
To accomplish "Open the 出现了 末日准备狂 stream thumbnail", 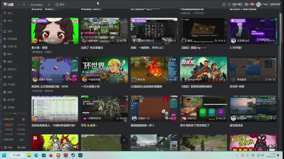I will click(x=104, y=31).
